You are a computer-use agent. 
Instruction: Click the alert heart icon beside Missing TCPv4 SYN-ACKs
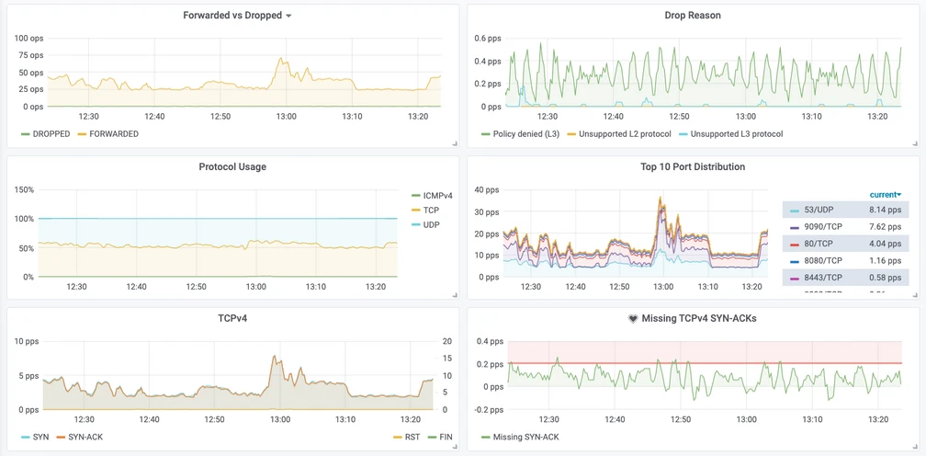(x=633, y=319)
